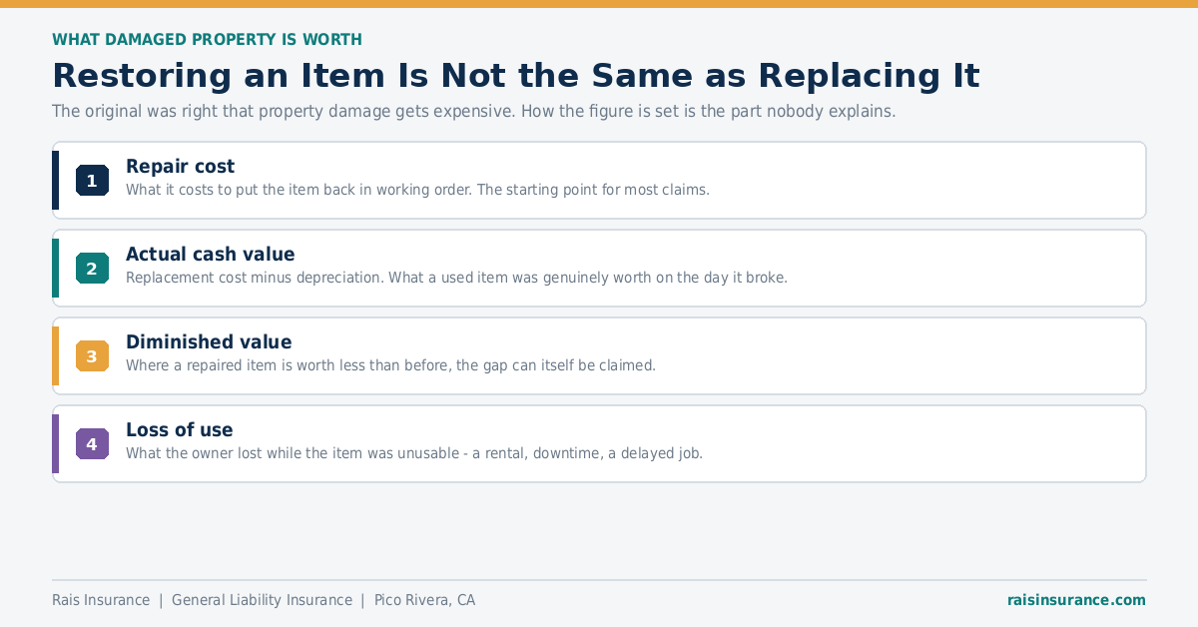Click the diminished value description sentence

click(x=390, y=365)
